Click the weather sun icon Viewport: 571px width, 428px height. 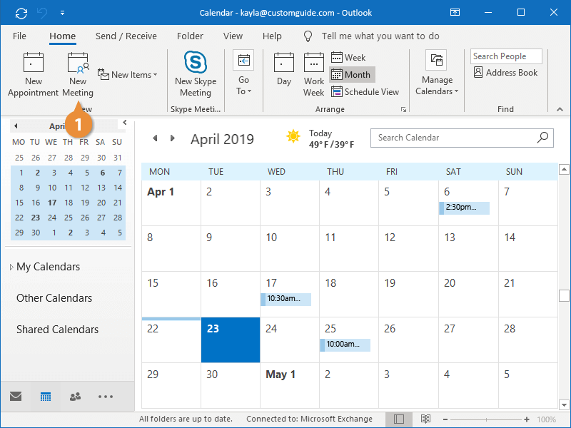click(293, 136)
